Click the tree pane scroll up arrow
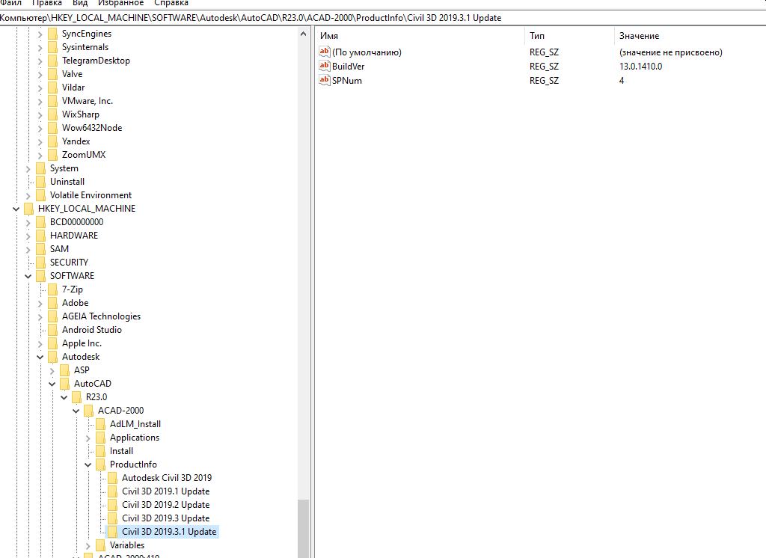Screen dimensions: 766x558 coord(304,34)
